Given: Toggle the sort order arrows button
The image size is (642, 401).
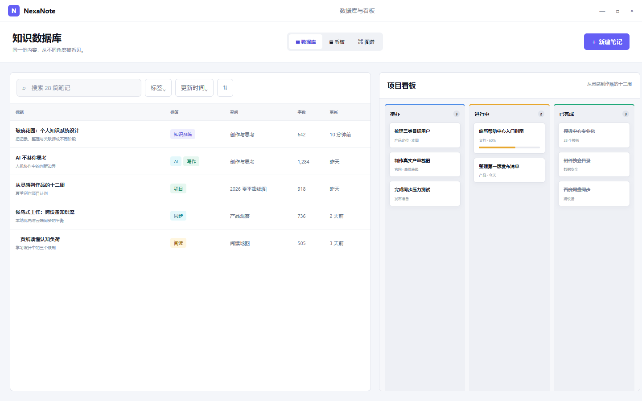Looking at the screenshot, I should point(225,88).
